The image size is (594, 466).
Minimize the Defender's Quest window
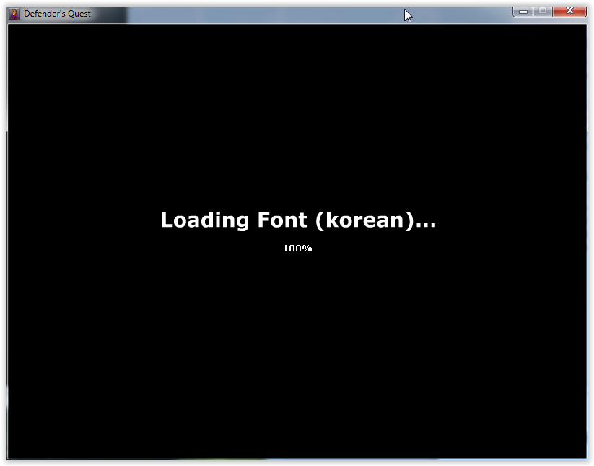click(523, 12)
